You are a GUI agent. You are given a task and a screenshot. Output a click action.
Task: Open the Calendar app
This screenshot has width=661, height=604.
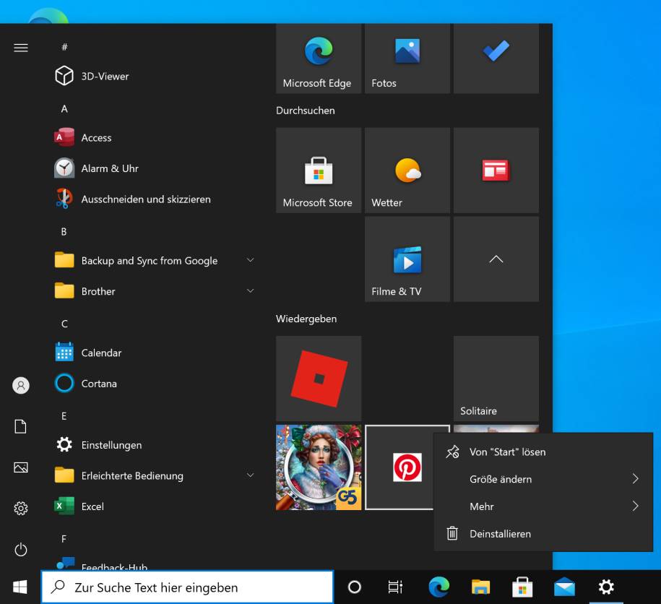pos(154,353)
